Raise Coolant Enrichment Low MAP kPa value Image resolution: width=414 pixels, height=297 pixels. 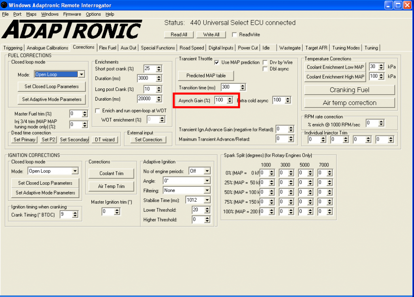pyautogui.click(x=381, y=65)
